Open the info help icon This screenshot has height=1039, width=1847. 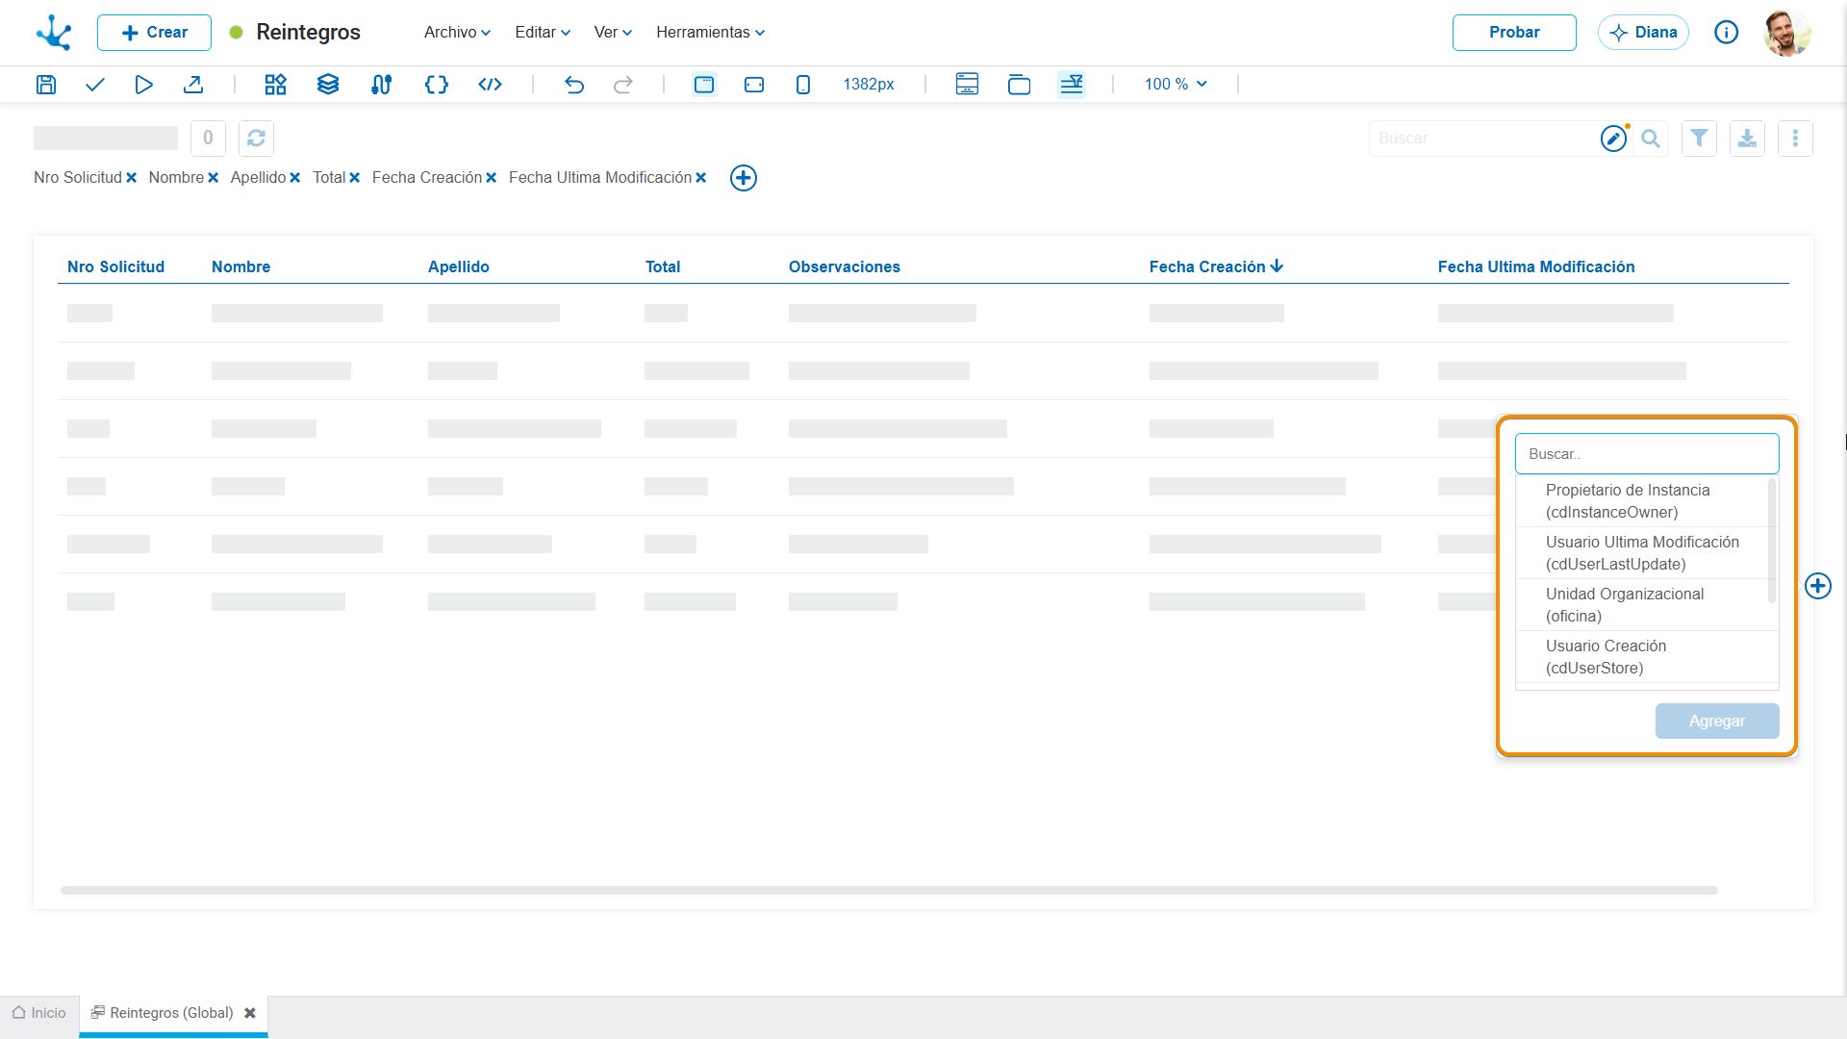(x=1727, y=33)
